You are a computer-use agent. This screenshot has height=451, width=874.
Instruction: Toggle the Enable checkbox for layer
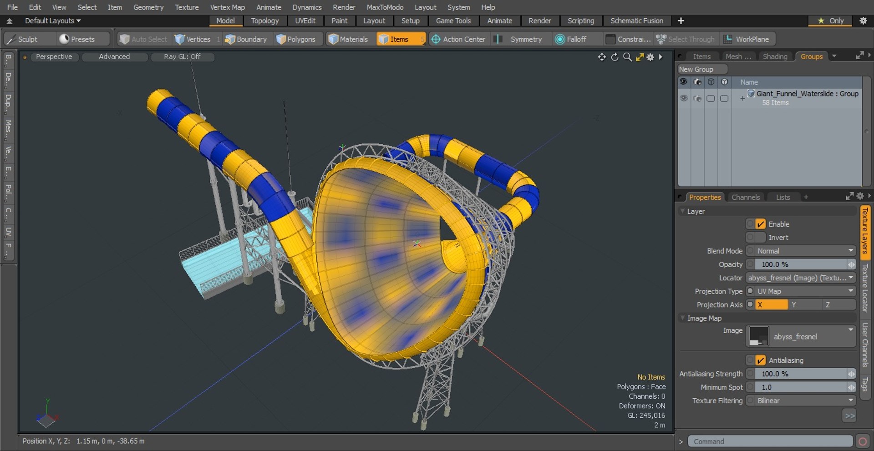click(761, 224)
